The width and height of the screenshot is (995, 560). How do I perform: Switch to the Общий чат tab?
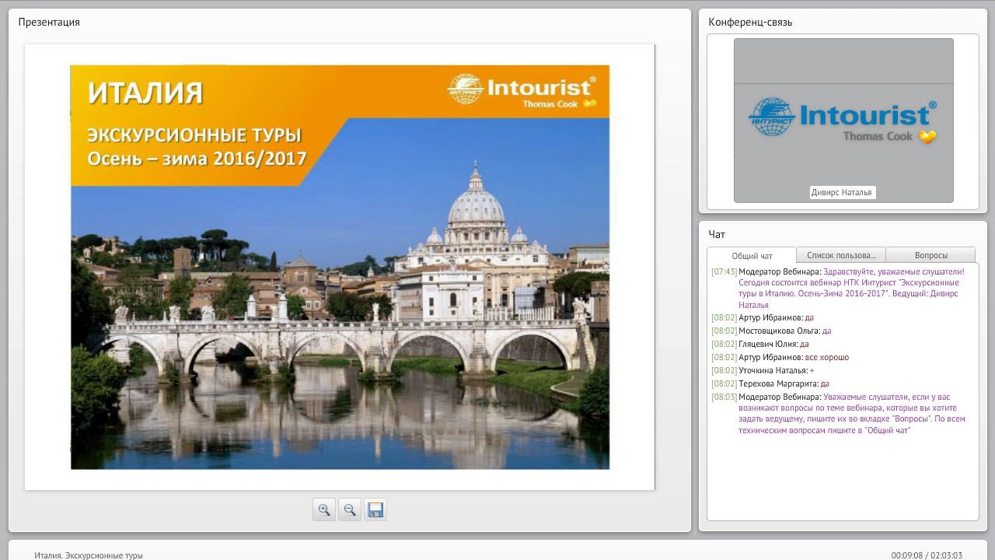pyautogui.click(x=752, y=255)
